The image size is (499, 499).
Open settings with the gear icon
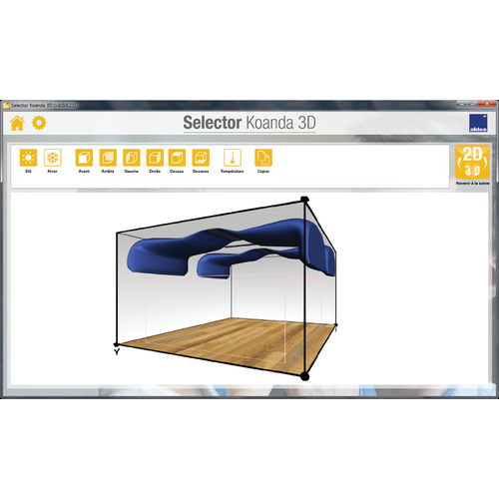(39, 123)
